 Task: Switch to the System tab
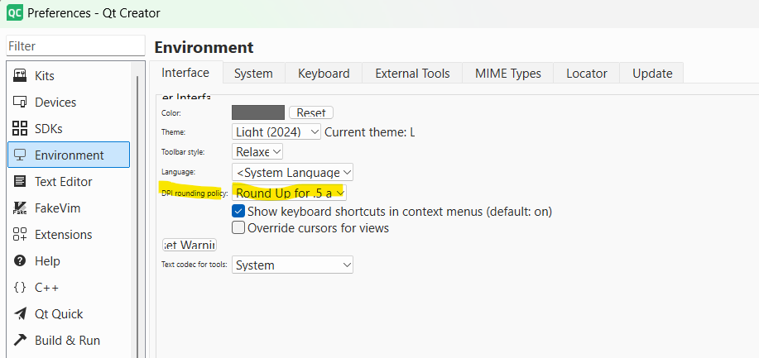point(253,74)
